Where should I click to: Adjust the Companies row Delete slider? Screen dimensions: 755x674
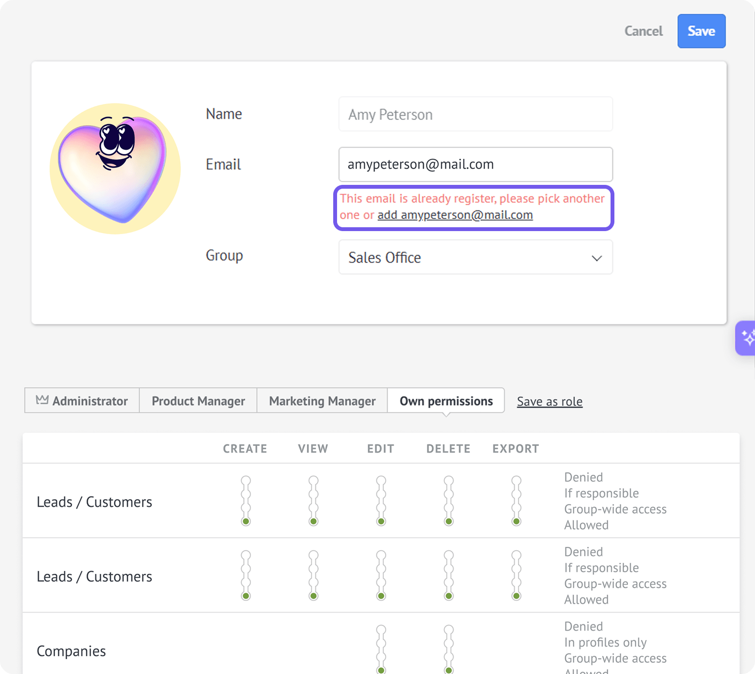click(449, 649)
